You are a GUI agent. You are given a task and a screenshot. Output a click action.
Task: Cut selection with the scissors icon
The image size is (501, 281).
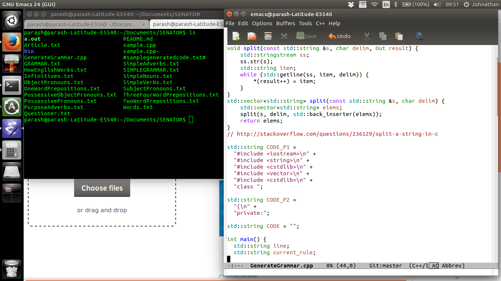(x=366, y=36)
